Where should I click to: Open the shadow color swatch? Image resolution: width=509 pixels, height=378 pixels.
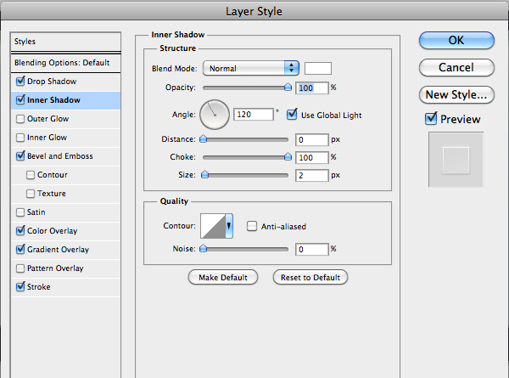(318, 68)
